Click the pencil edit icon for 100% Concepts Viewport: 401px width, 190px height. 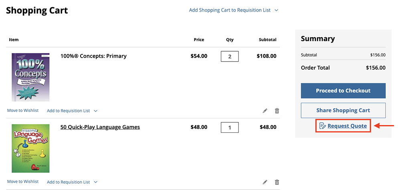tap(265, 111)
